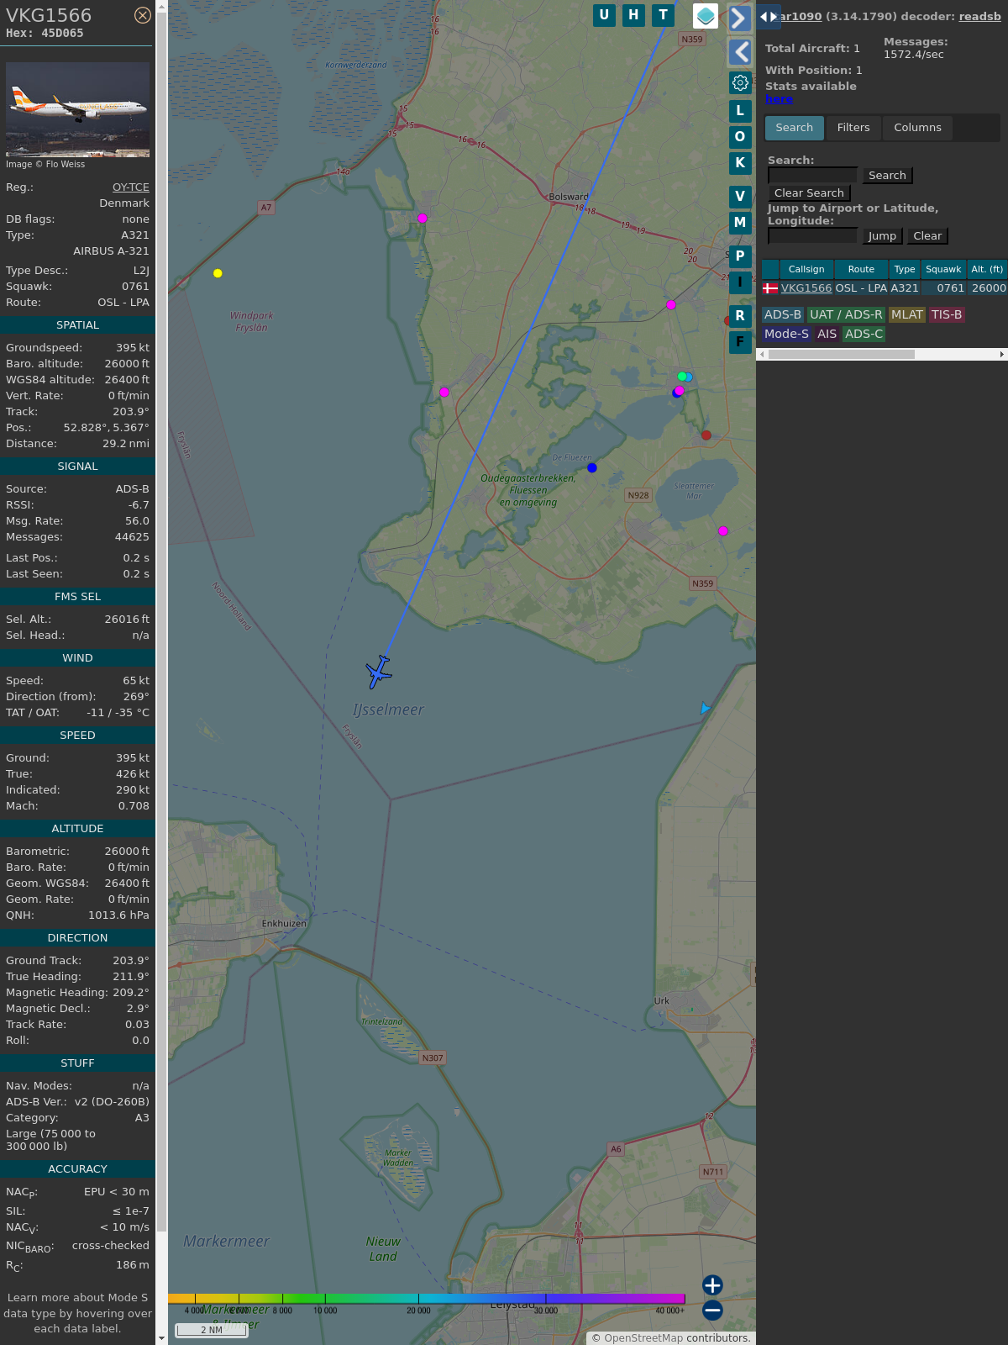Click the Denmark flag in aircraft row
Viewport: 1008px width, 1345px height.
[x=770, y=288]
